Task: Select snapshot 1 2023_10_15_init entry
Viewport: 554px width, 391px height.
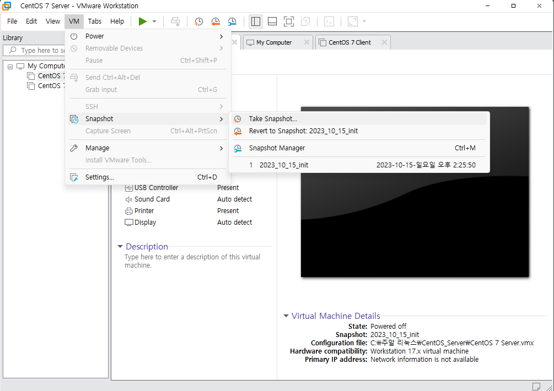Action: point(359,165)
